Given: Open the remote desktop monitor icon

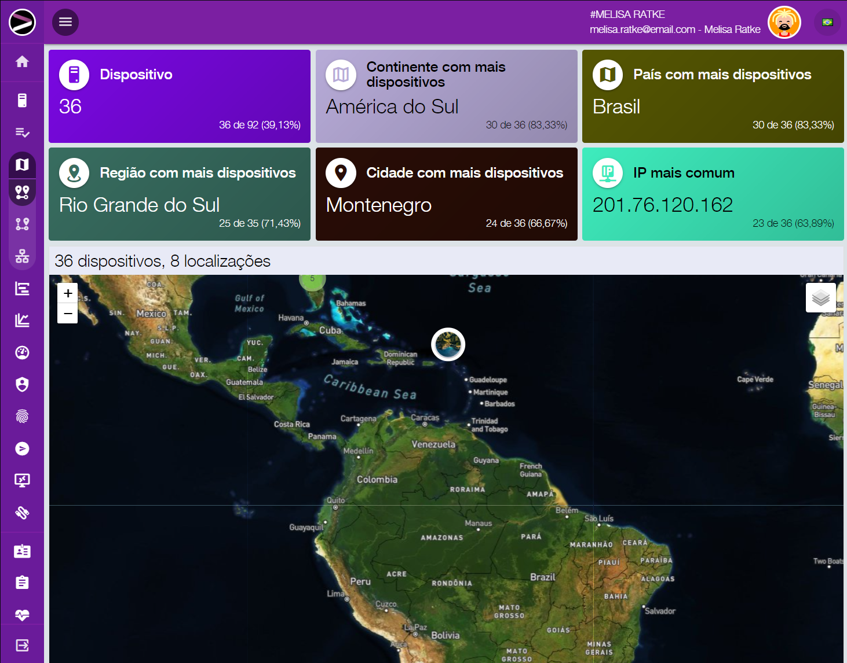Looking at the screenshot, I should [x=22, y=480].
